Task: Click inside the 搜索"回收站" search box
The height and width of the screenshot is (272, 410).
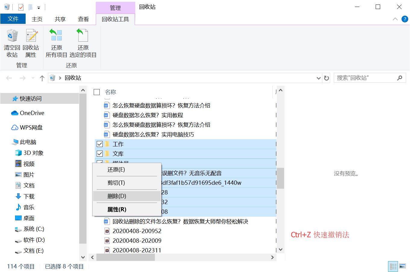Action: 365,78
